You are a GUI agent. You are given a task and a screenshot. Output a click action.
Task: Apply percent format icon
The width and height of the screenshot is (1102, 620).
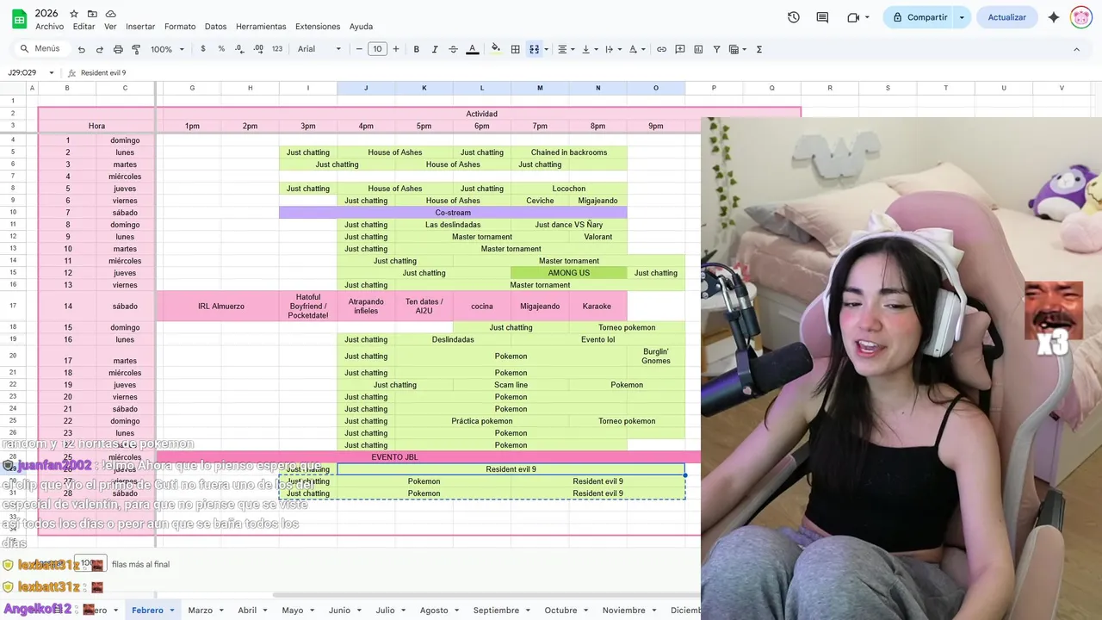pos(221,49)
